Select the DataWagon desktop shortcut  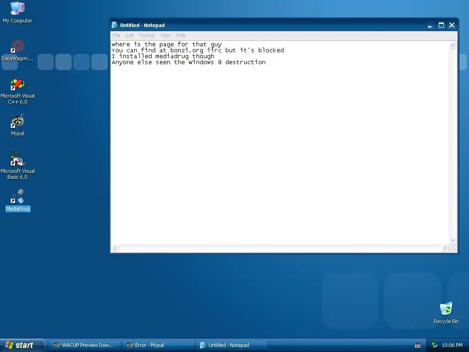[17, 50]
